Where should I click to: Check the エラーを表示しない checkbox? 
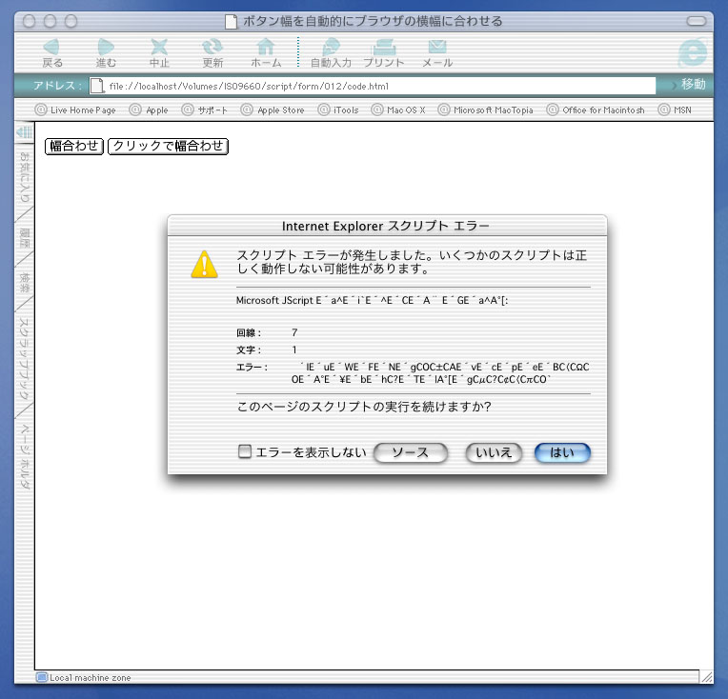[x=245, y=451]
